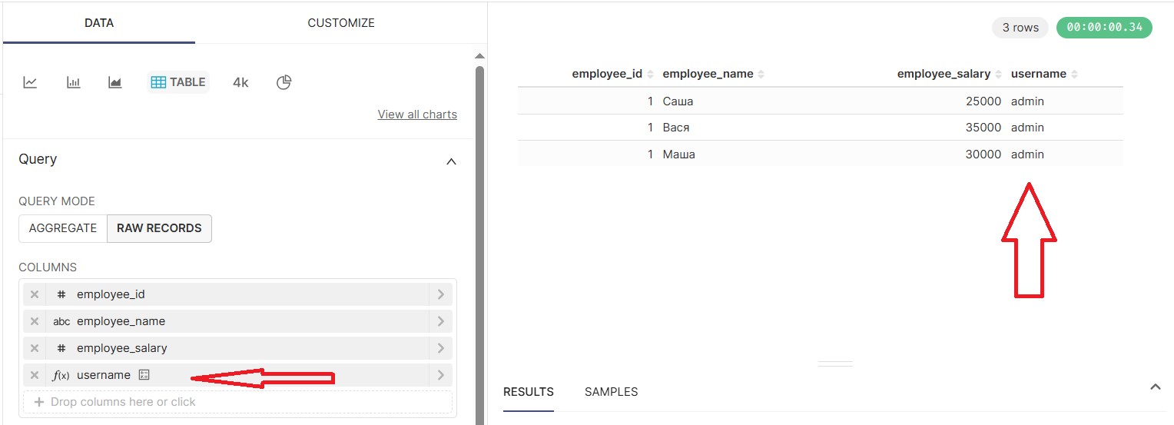Choose the Table chart type

[178, 82]
